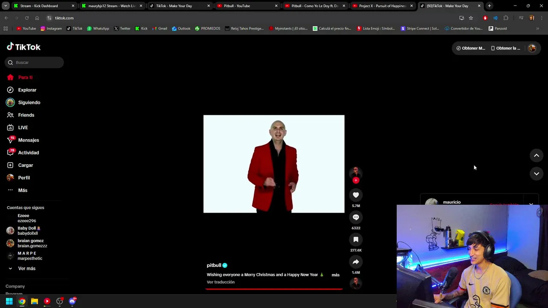Open the Windows Start menu
The width and height of the screenshot is (548, 308).
click(9, 302)
